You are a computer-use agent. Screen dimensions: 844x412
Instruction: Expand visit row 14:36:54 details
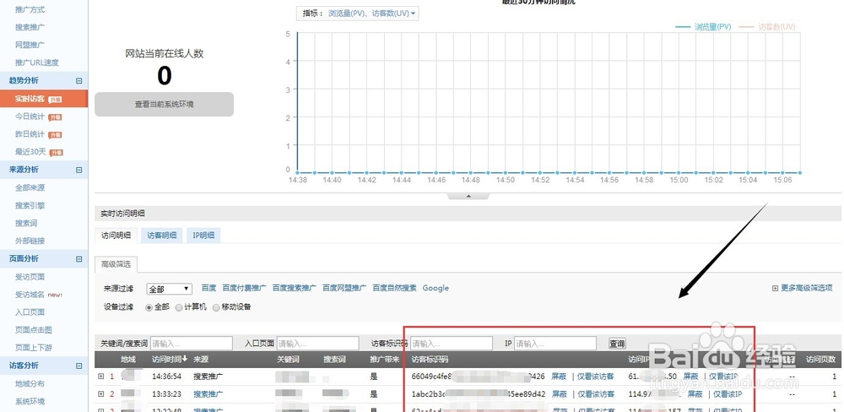point(100,377)
